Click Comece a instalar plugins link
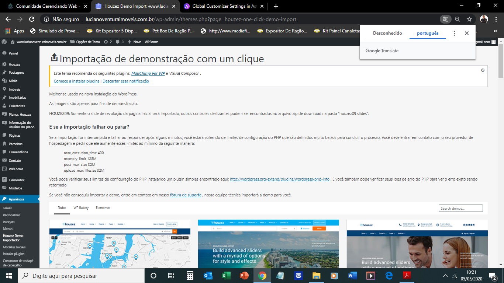504x283 pixels. click(x=76, y=81)
